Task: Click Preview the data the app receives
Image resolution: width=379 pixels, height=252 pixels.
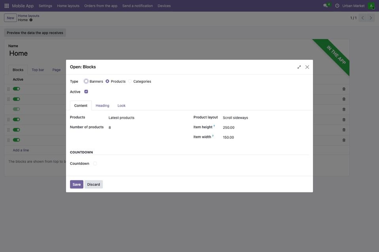Action: (35, 33)
